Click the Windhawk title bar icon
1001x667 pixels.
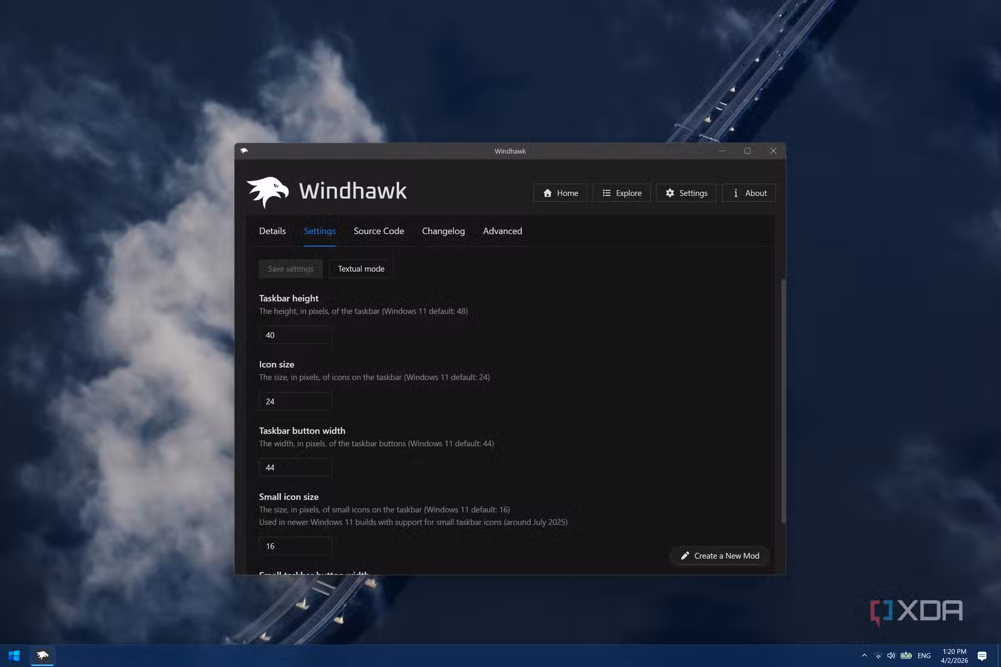(x=244, y=151)
